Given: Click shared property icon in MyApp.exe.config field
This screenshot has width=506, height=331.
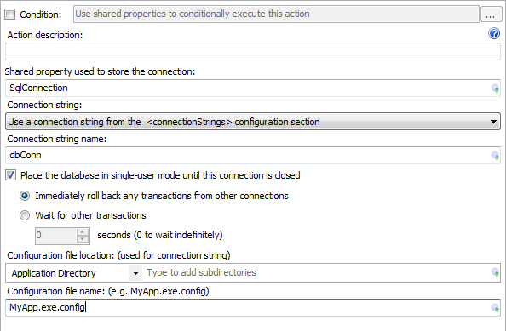Looking at the screenshot, I should pos(495,308).
